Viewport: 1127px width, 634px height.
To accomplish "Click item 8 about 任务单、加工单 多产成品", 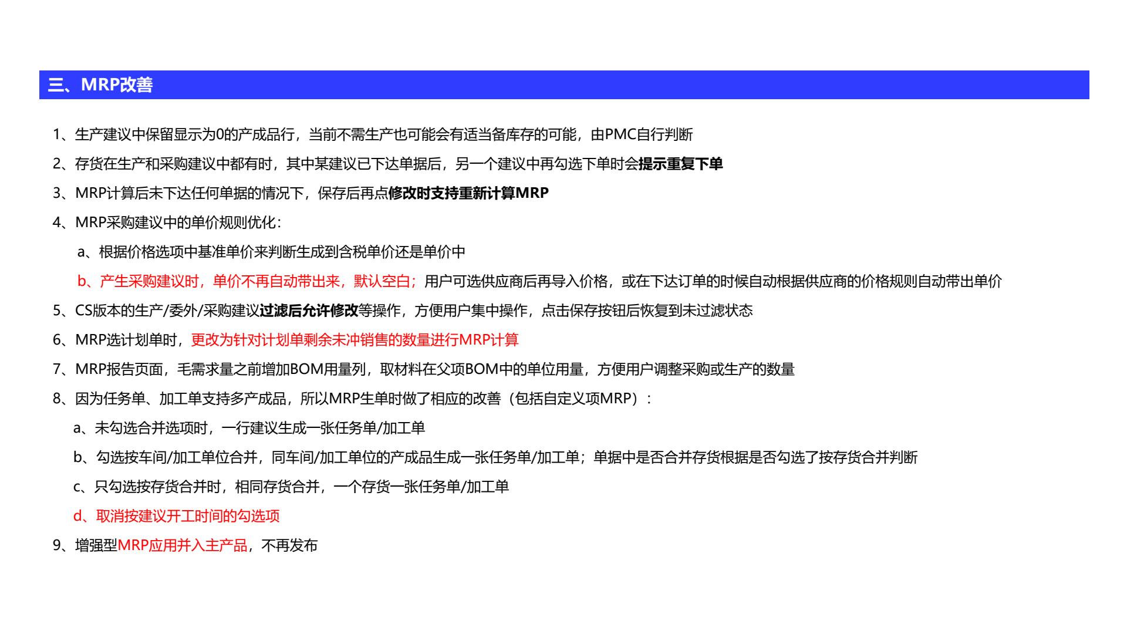I will (x=352, y=399).
